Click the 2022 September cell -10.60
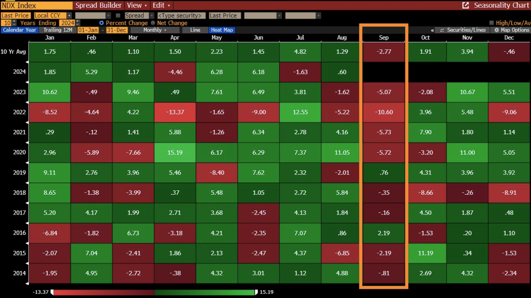The width and height of the screenshot is (531, 298). pyautogui.click(x=384, y=112)
